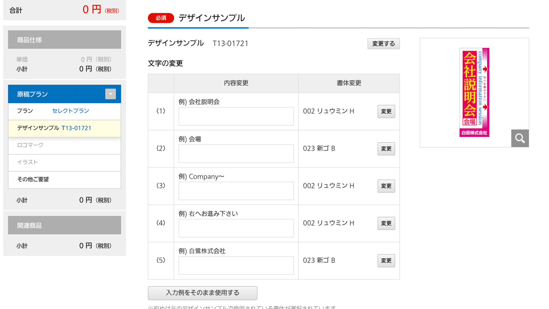Image resolution: width=549 pixels, height=309 pixels.
Task: Focus the 白鷺株式会社 input field
Action: pos(236,265)
